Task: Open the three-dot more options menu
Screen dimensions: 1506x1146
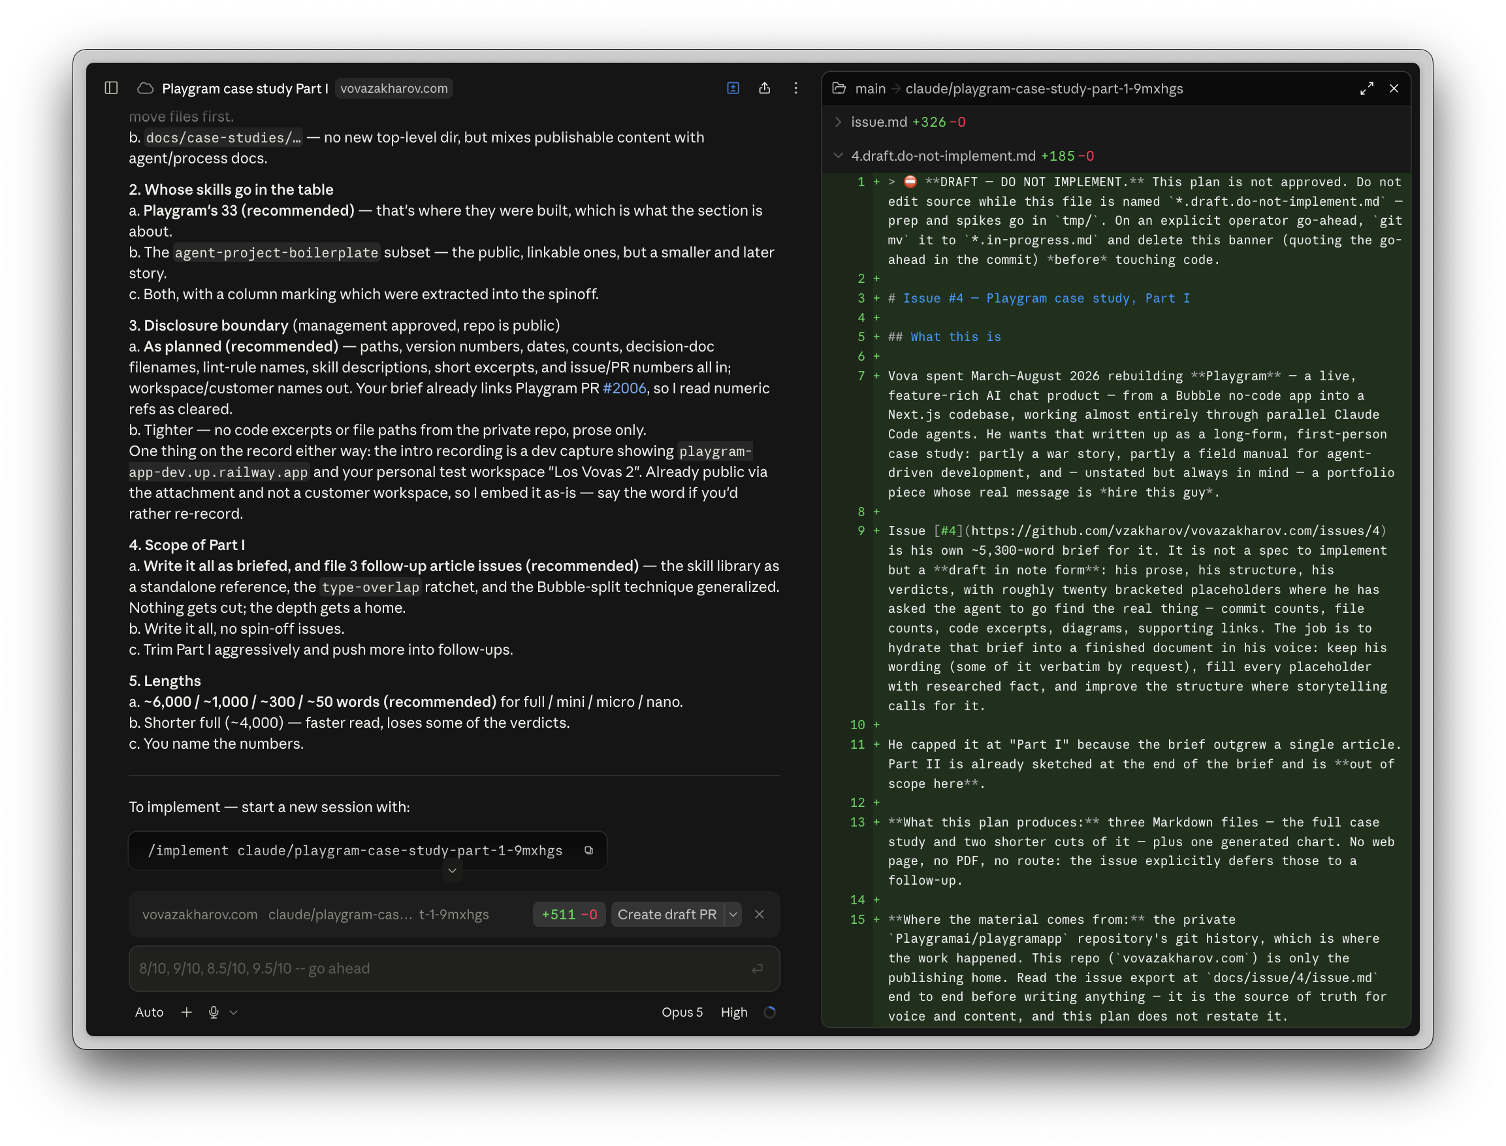Action: pyautogui.click(x=795, y=88)
